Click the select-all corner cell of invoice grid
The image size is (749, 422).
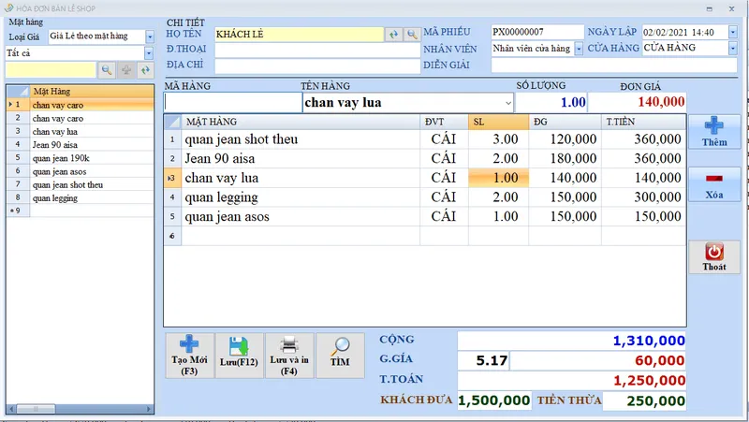point(172,122)
